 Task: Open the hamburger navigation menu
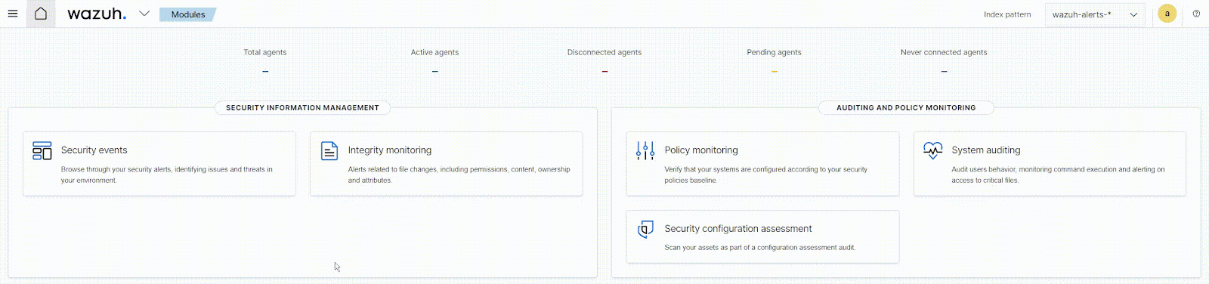tap(13, 14)
